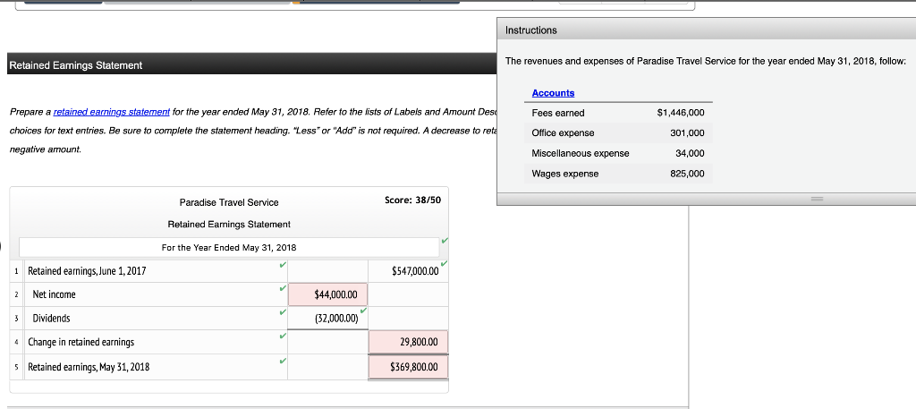Edit the $44,000.00 net income amount
This screenshot has height=409, width=916.
click(327, 294)
